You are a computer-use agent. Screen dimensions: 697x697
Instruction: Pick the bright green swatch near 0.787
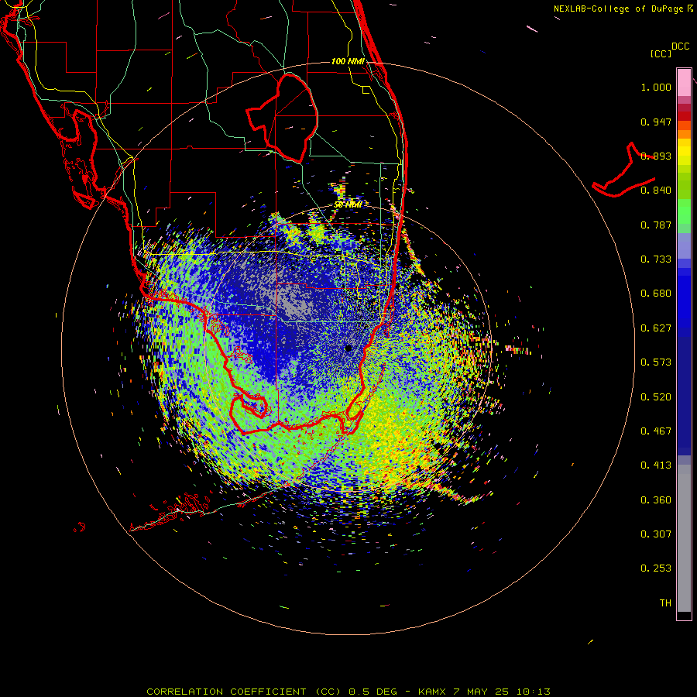tap(684, 211)
